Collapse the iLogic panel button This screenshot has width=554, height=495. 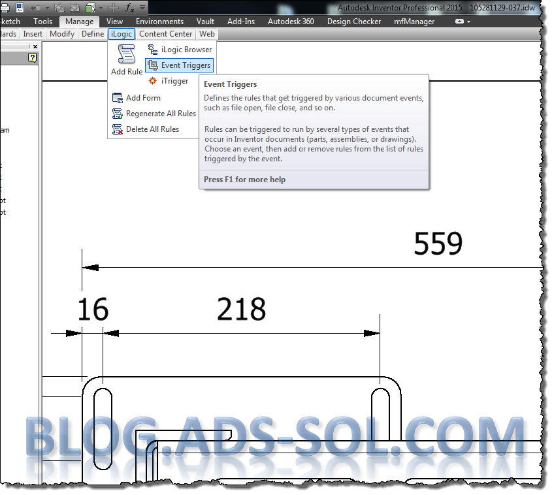coord(122,34)
